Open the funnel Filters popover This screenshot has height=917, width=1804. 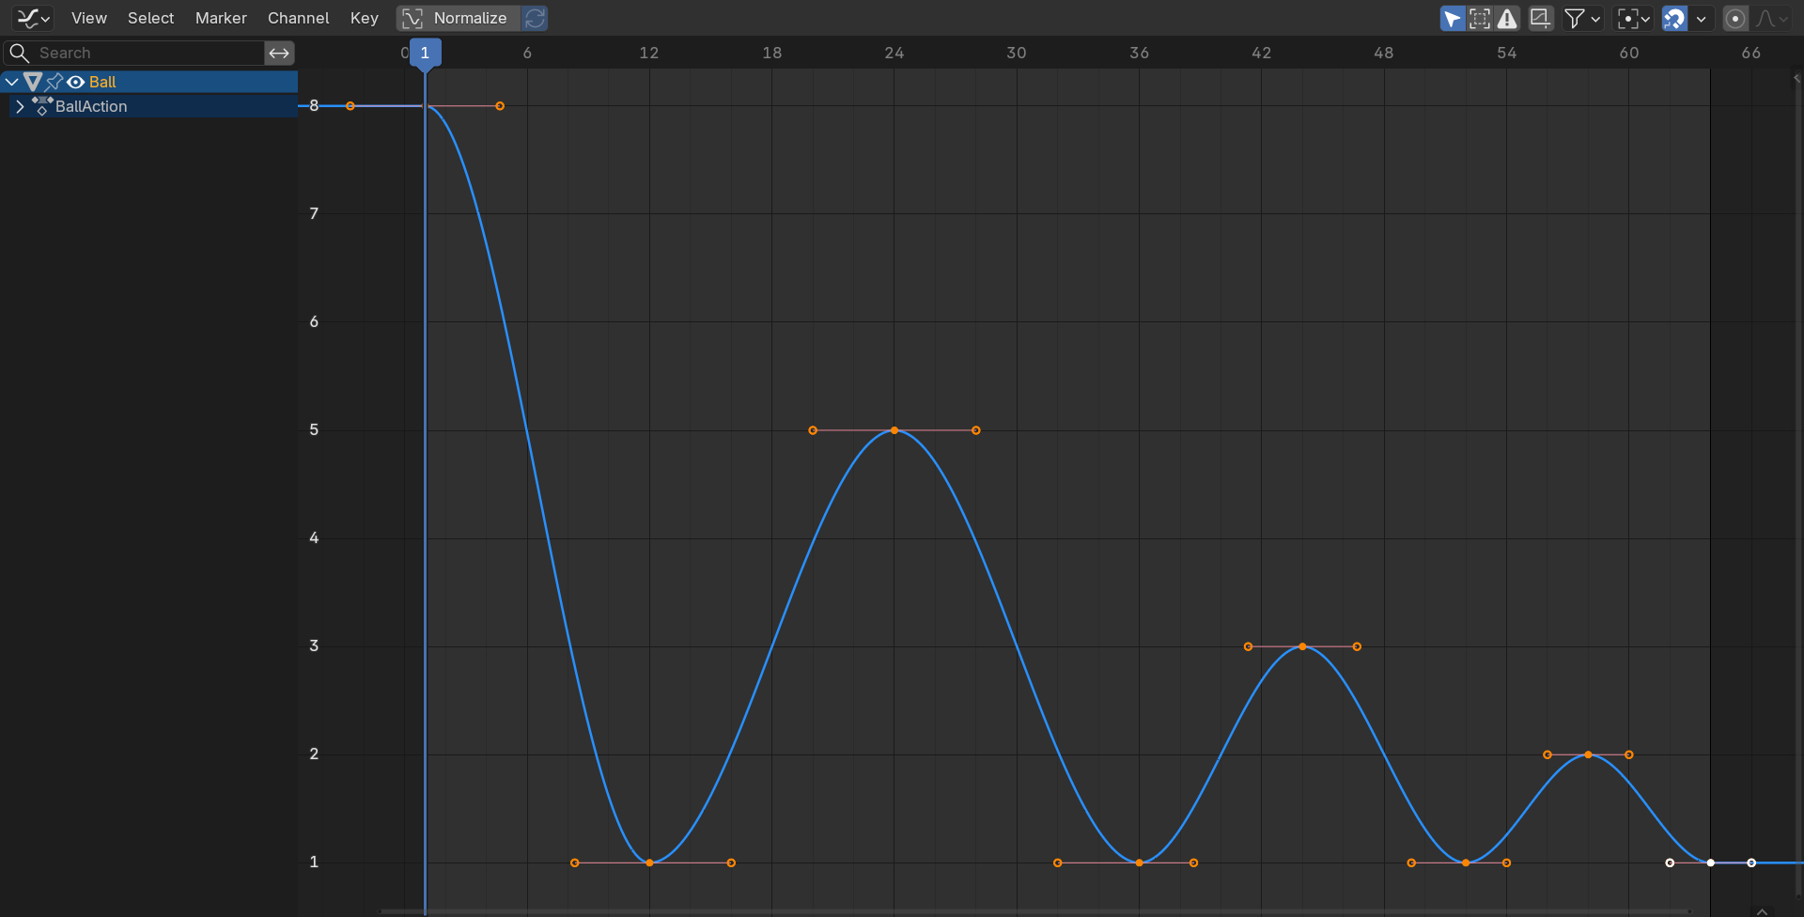[1582, 18]
